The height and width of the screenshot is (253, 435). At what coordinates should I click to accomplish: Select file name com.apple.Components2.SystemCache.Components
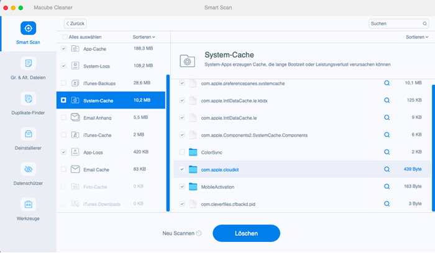254,135
